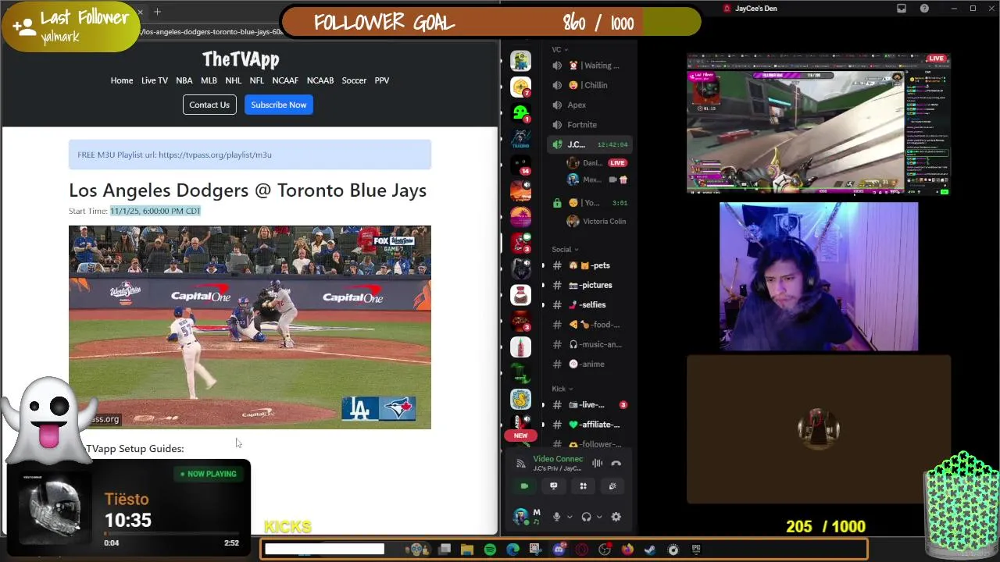Open the green ghost server icon in Discord
The image size is (1000, 562).
tap(520, 113)
